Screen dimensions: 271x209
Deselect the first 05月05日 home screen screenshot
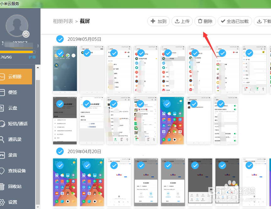point(60,53)
